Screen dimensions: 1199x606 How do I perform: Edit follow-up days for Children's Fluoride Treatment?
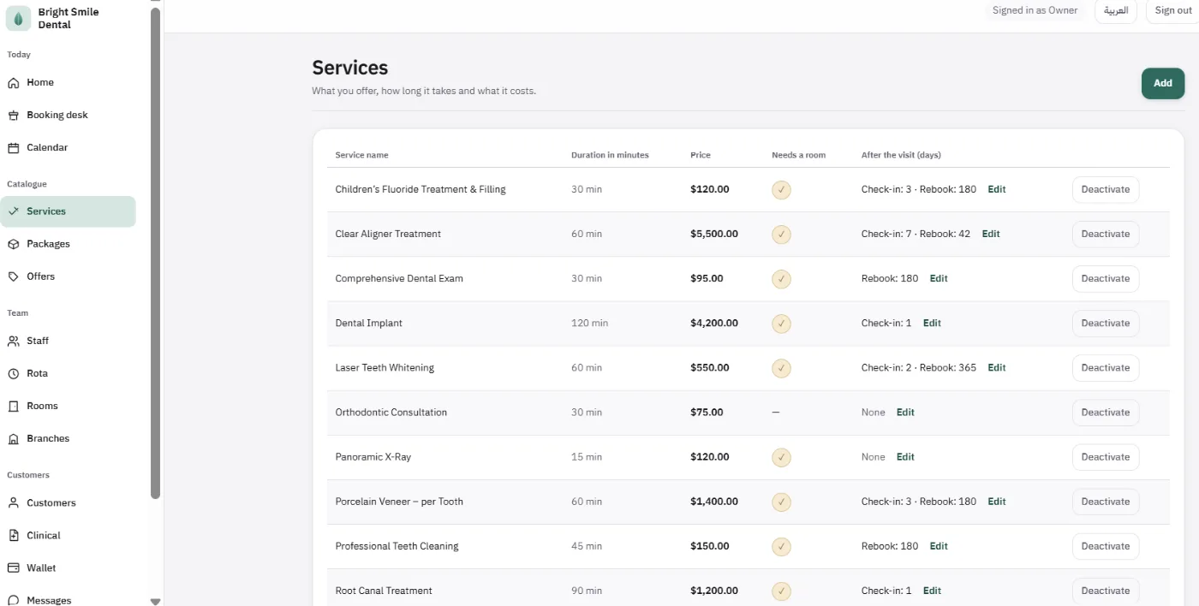[x=997, y=190]
